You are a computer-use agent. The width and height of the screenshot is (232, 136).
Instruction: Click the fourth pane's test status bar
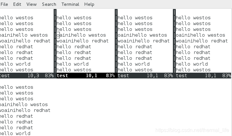tap(204, 76)
